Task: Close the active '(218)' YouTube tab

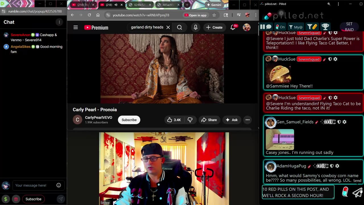Action: [x=122, y=5]
